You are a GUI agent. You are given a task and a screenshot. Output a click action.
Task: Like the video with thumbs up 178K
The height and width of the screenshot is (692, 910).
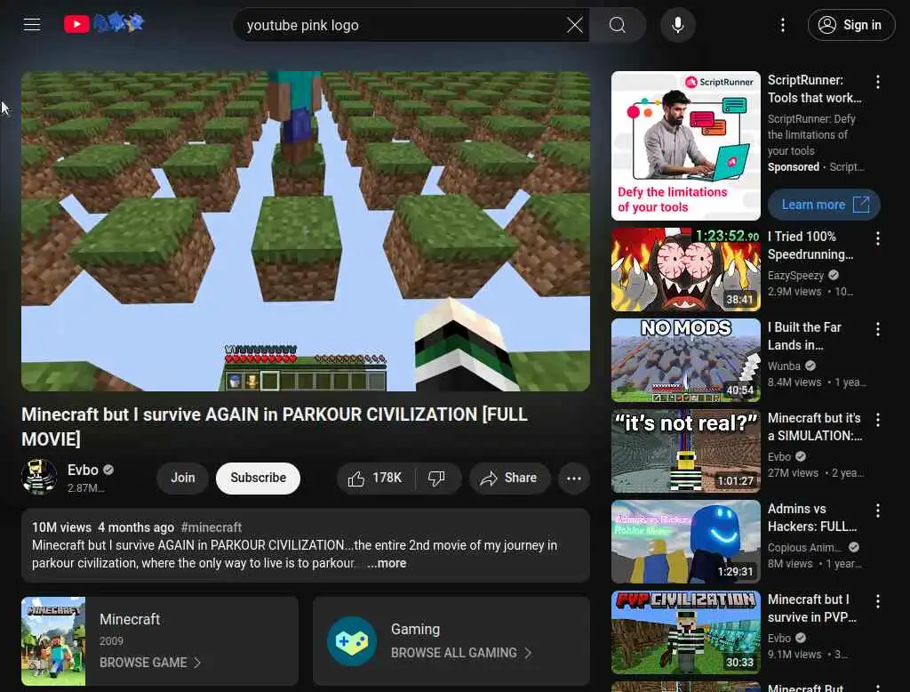click(x=375, y=479)
